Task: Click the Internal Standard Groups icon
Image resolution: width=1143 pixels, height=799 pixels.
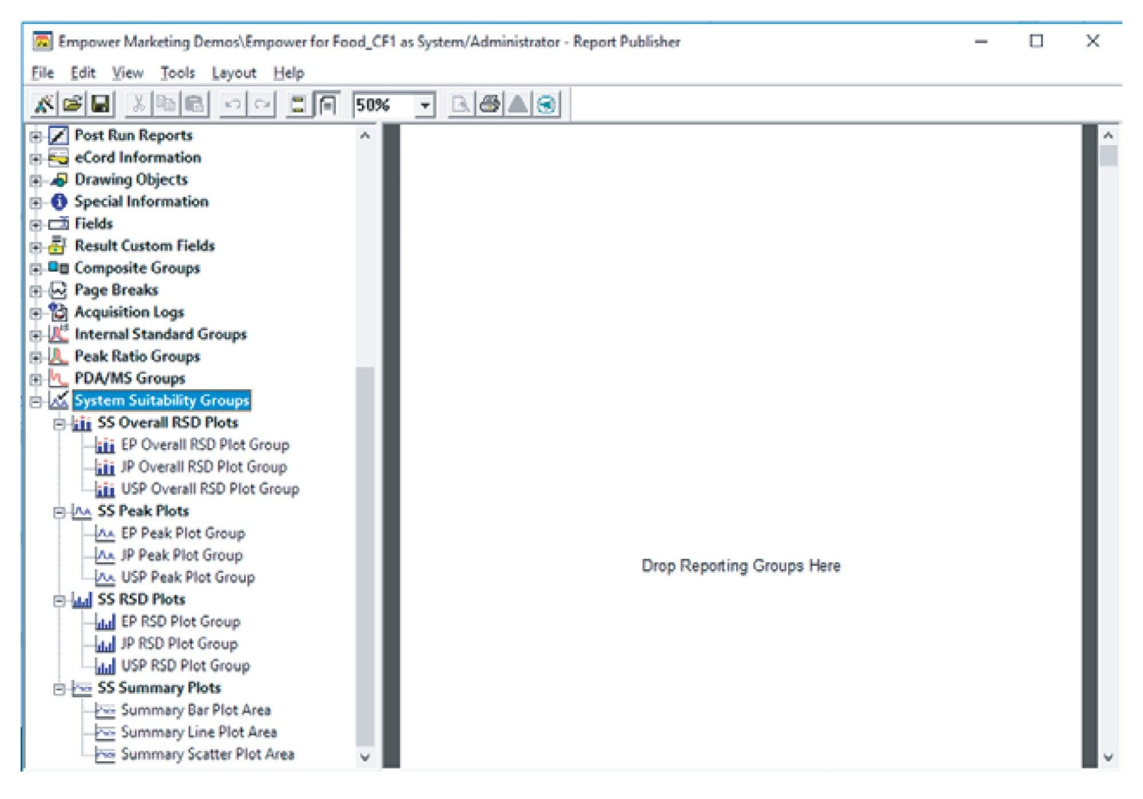Action: pyautogui.click(x=58, y=334)
